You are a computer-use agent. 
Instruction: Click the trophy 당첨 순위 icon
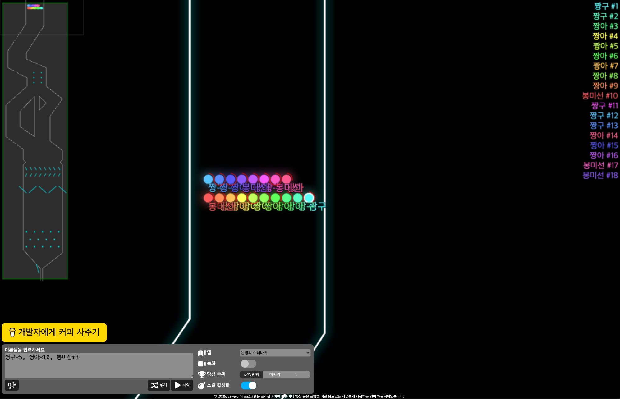[x=202, y=374]
